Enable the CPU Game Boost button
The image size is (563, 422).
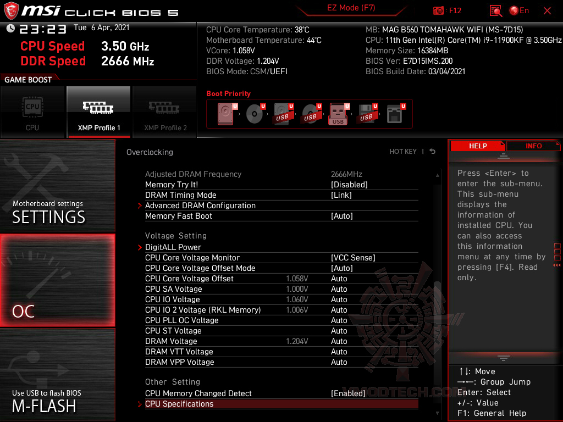(32, 112)
